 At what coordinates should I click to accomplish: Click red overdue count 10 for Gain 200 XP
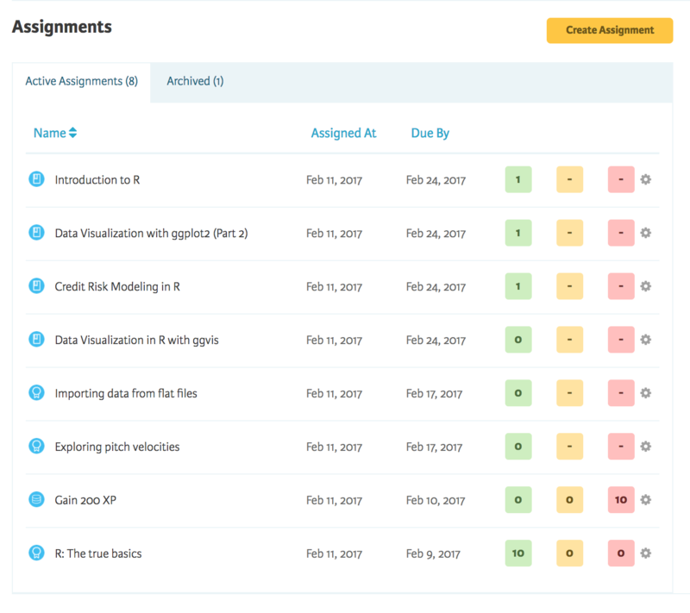pos(621,499)
